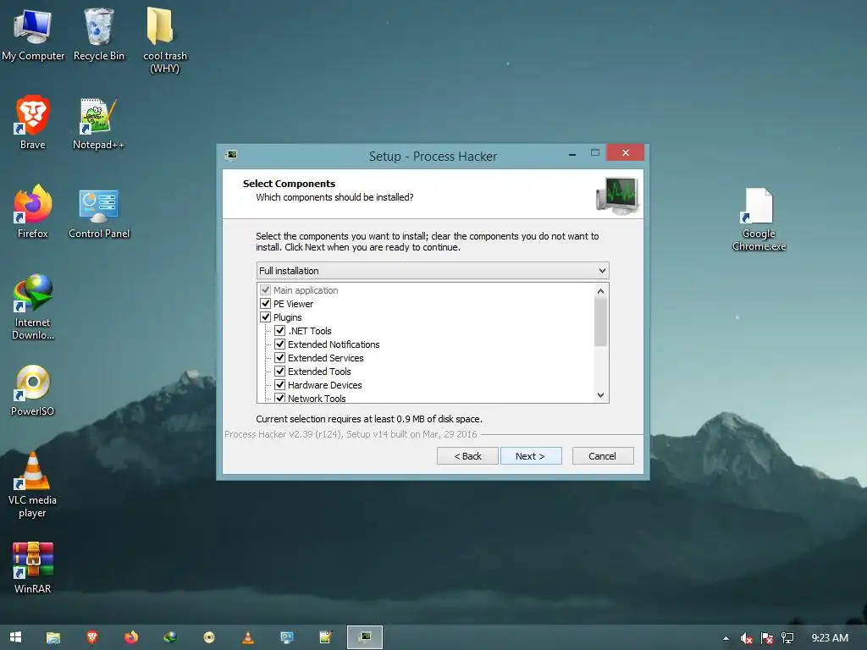867x650 pixels.
Task: Open My Computer desktop icon
Action: pos(33,34)
